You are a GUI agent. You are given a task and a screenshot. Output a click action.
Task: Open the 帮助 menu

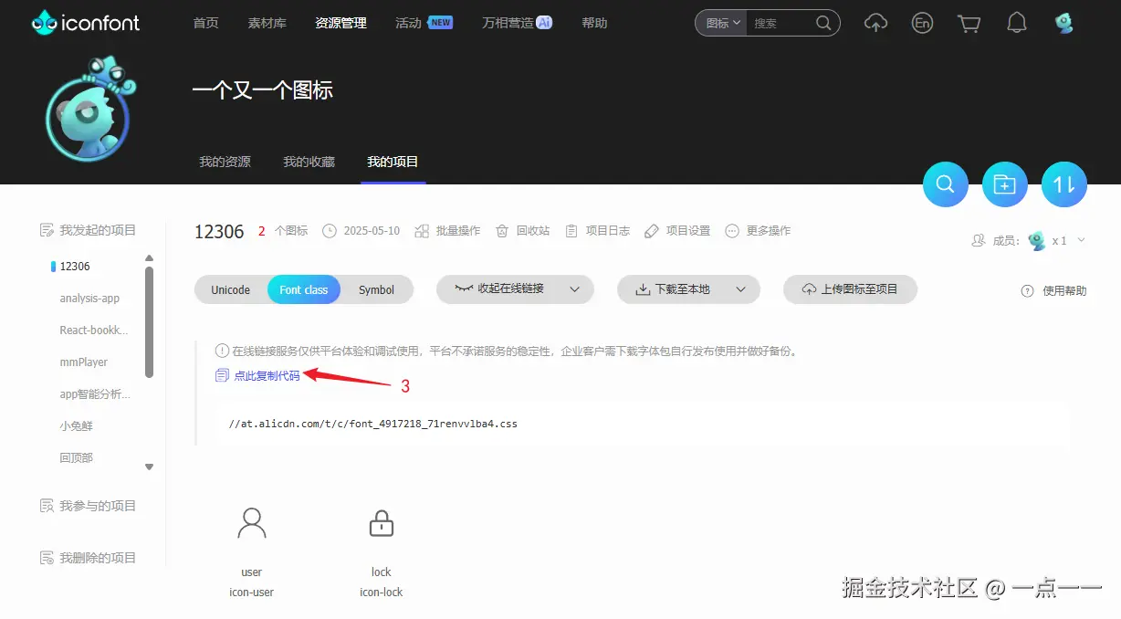594,23
